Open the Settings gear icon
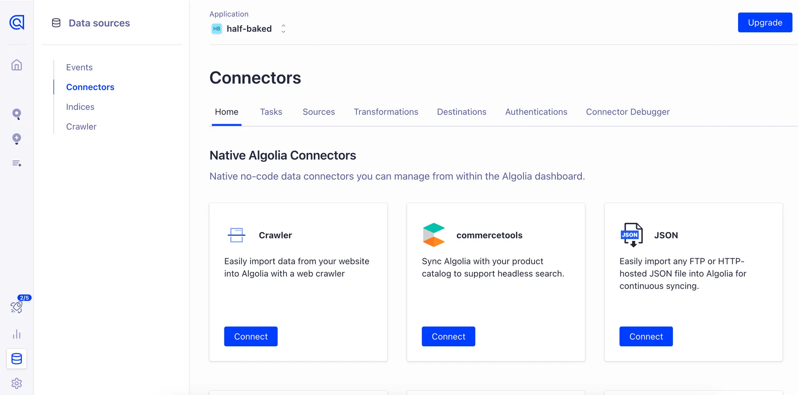 tap(17, 383)
